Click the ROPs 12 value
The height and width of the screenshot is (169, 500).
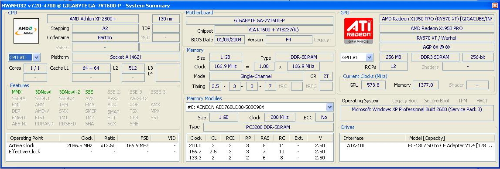click(x=394, y=67)
